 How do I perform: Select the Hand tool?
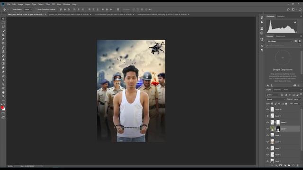click(x=3, y=93)
